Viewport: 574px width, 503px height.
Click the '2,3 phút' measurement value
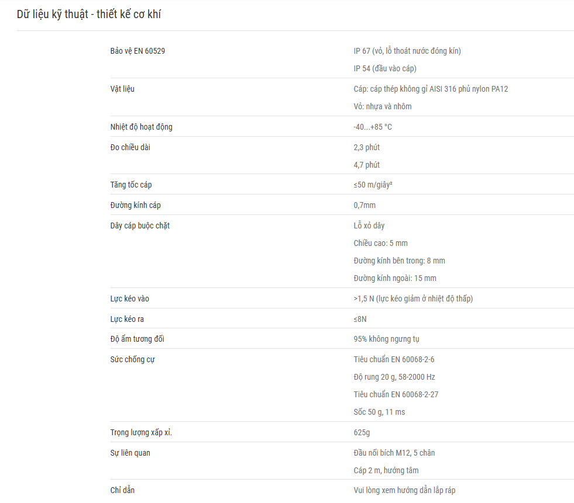(366, 148)
